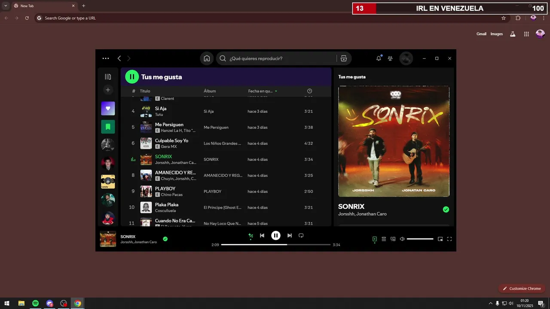Open a new Chrome tab
550x309 pixels.
pos(83,6)
